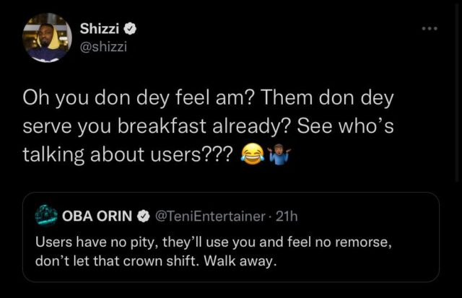Image resolution: width=462 pixels, height=298 pixels.
Task: Open the Shizzi display name link
Action: tap(98, 30)
